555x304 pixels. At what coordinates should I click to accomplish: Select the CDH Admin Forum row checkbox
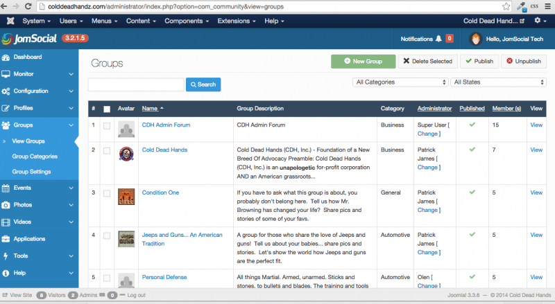tap(107, 126)
